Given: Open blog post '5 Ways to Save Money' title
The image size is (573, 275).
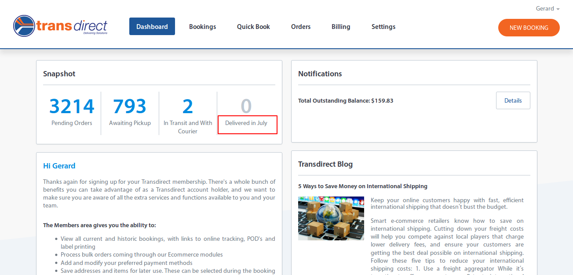Looking at the screenshot, I should click(363, 186).
